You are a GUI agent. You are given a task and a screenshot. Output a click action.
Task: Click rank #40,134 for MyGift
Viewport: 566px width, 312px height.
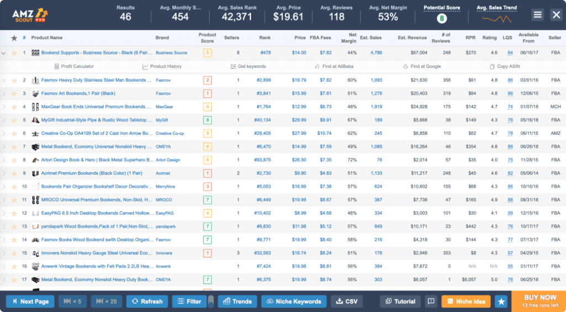263,120
